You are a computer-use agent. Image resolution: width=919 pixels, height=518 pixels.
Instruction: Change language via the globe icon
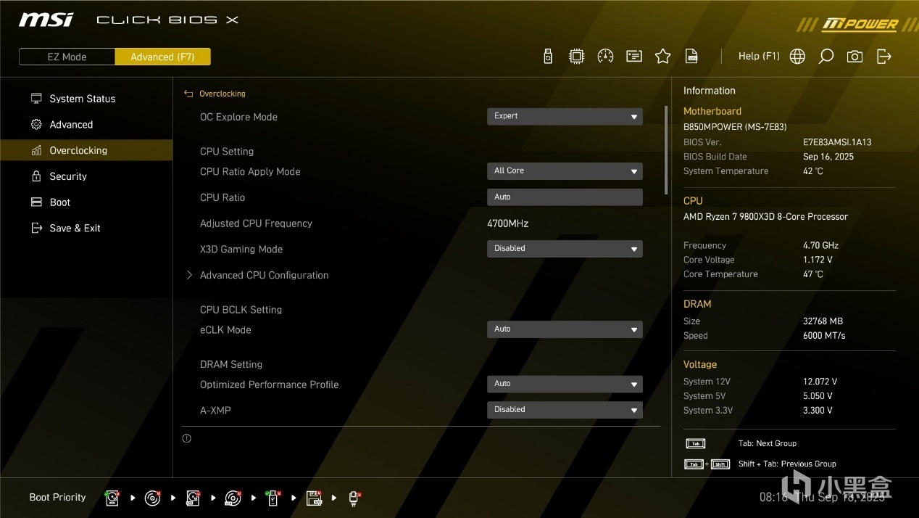coord(797,57)
